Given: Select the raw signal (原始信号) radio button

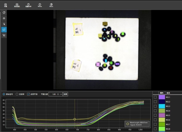Looking at the screenshot, I should (x=4, y=94).
